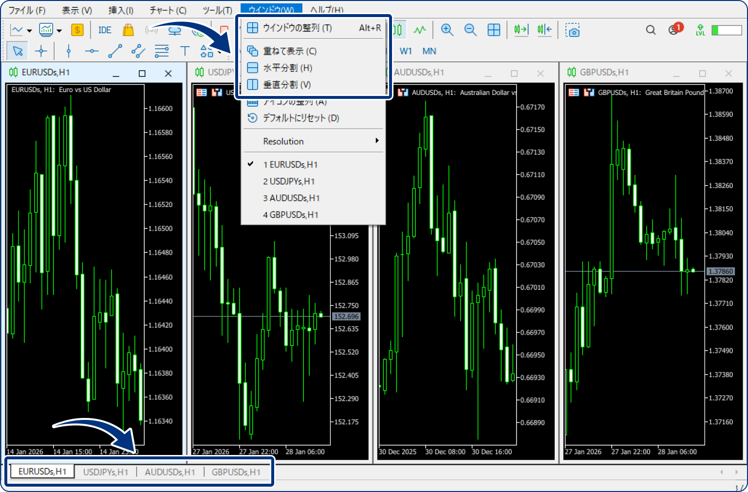
Task: Select checked 1 EURUSDs,H1 window entry
Action: pyautogui.click(x=290, y=165)
